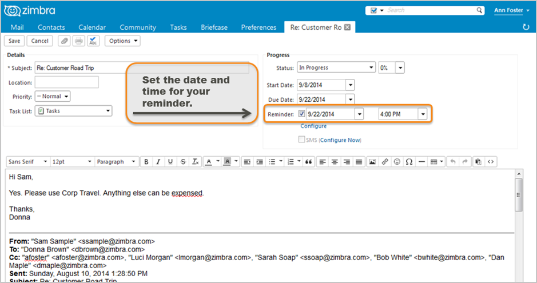Viewport: 537px width, 283px height.
Task: Open the Reminder date picker dropdown
Action: pyautogui.click(x=359, y=114)
